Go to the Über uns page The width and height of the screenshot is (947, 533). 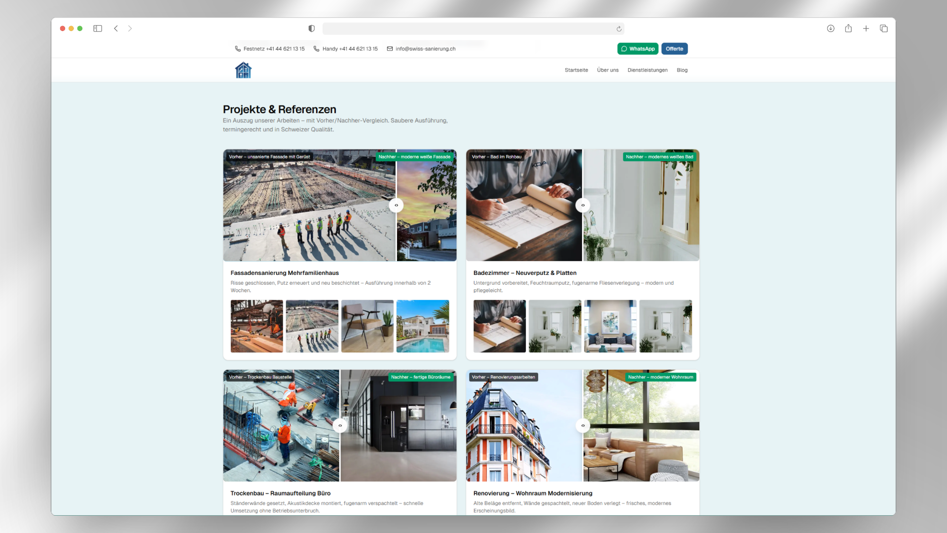[608, 70]
